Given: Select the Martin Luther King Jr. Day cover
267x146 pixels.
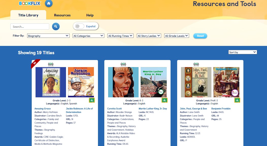Looking at the screenshot, I should [x=154, y=82].
